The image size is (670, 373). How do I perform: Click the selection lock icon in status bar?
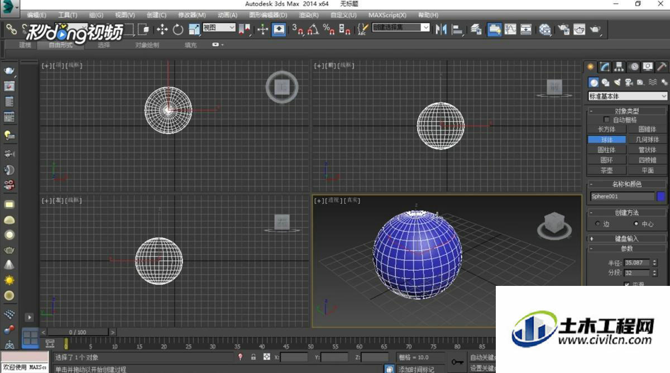click(253, 357)
